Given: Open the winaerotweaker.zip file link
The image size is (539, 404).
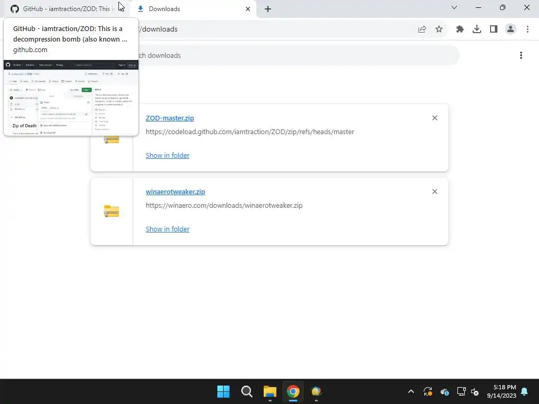Looking at the screenshot, I should point(175,191).
